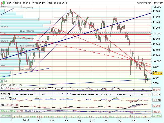
Task: Select the Volumen panel label
Action: [x=6, y=116]
